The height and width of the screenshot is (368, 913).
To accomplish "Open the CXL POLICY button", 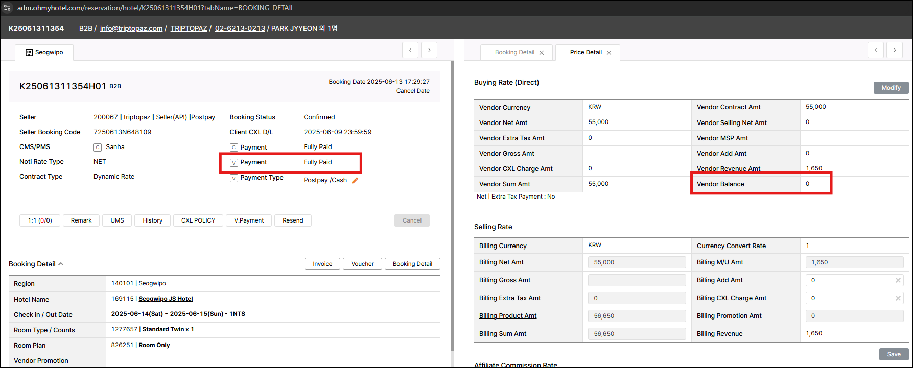I will pos(198,220).
